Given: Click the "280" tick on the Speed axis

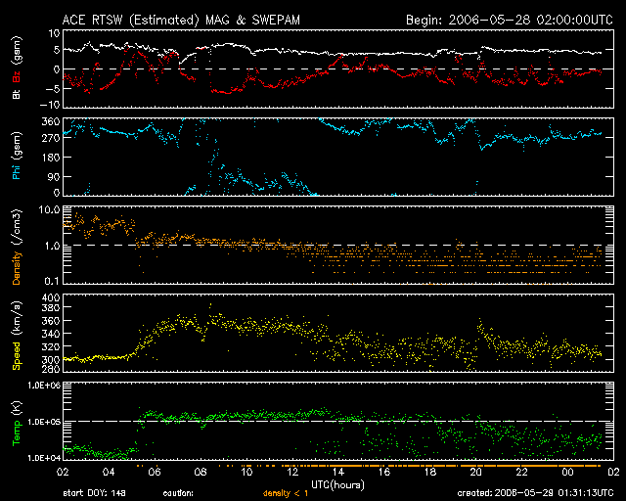Looking at the screenshot, I should pos(51,368).
